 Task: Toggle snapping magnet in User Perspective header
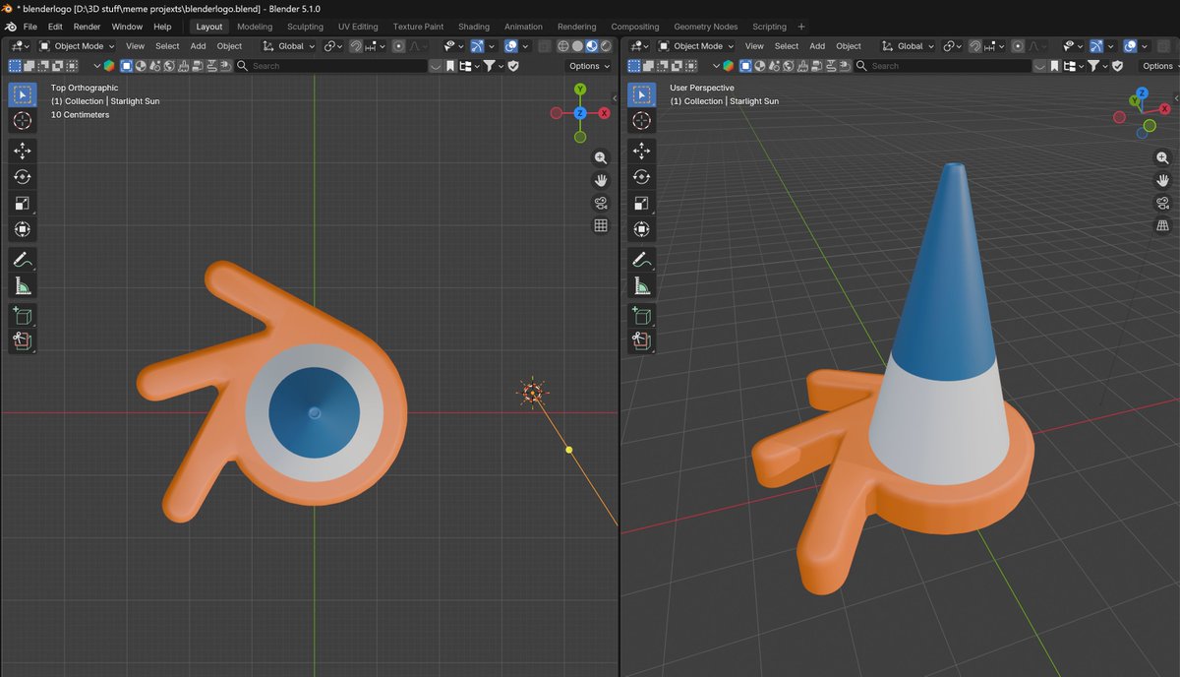(x=975, y=46)
